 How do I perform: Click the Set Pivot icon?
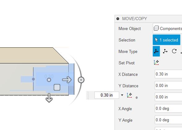[x=156, y=63]
